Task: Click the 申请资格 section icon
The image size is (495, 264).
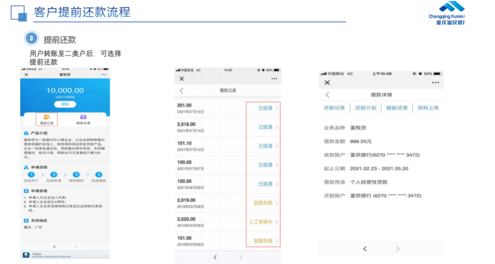Action: (x=26, y=191)
